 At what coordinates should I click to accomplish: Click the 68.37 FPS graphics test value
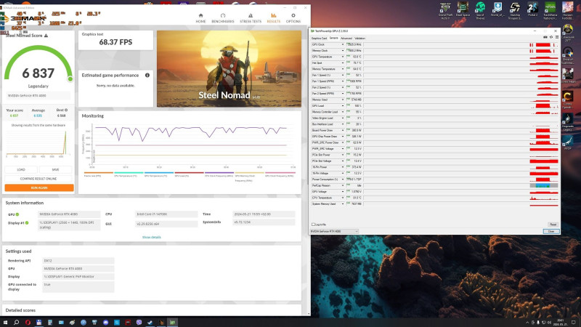coord(115,42)
